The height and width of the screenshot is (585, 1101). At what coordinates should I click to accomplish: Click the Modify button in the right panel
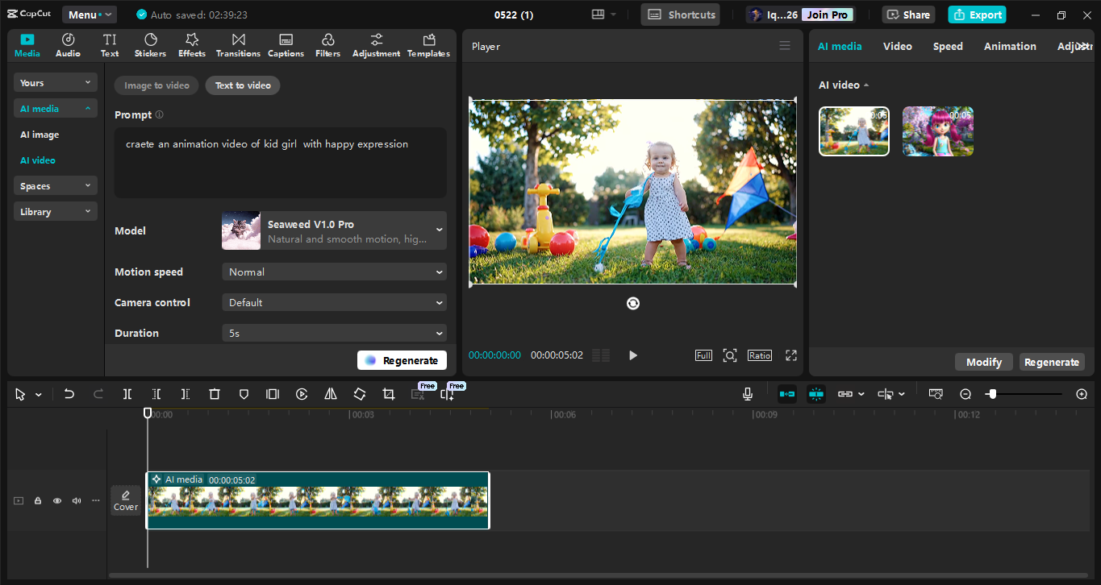click(x=983, y=362)
